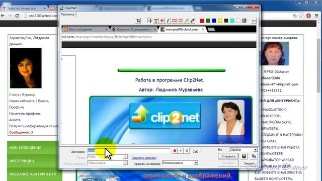Select the www.pro100school.com tab in captured image
The width and height of the screenshot is (322, 181).
pos(182,29)
